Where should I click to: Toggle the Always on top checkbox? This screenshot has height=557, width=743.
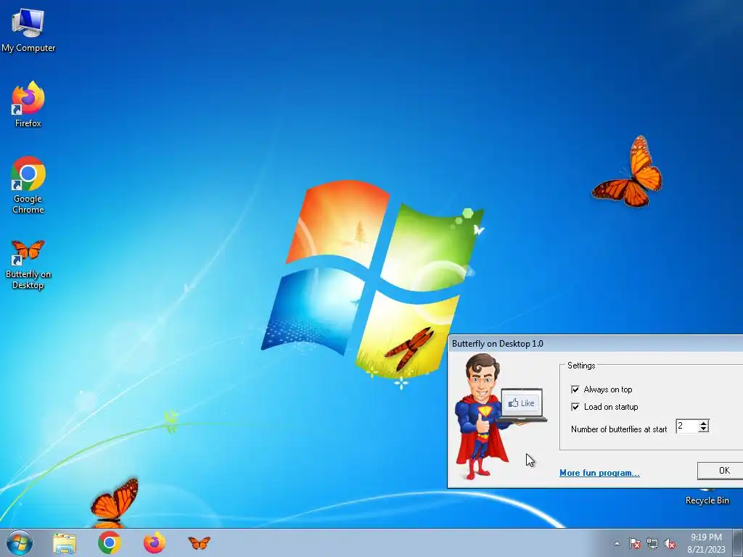tap(575, 389)
